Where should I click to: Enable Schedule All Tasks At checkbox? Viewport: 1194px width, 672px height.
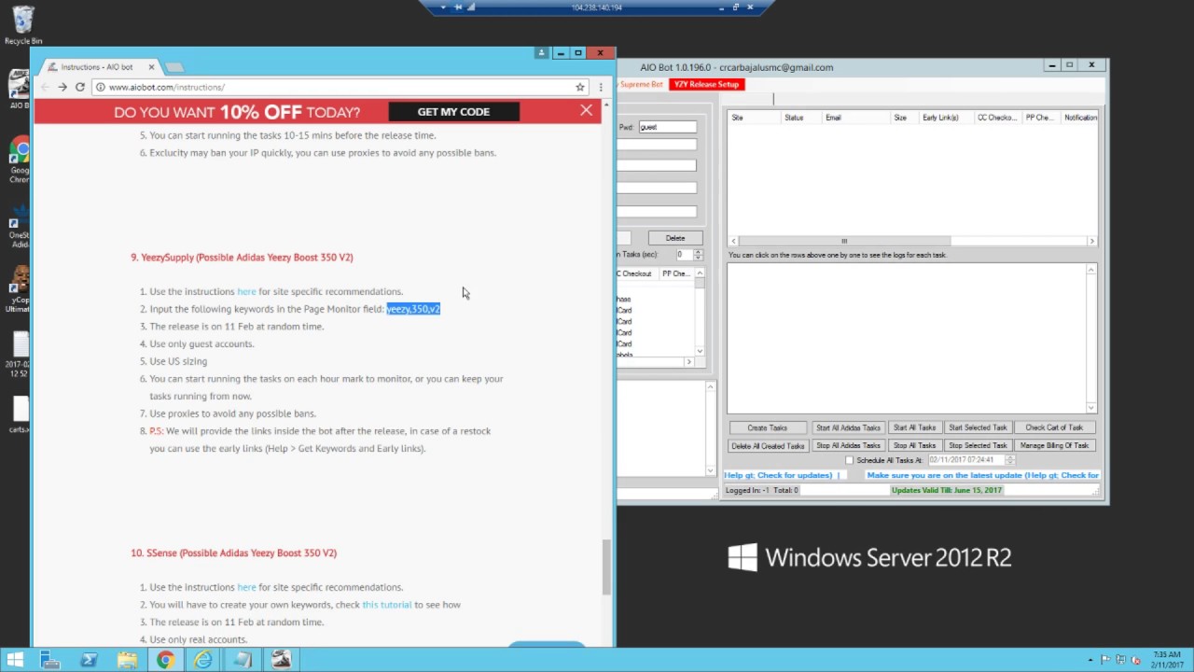pyautogui.click(x=849, y=460)
